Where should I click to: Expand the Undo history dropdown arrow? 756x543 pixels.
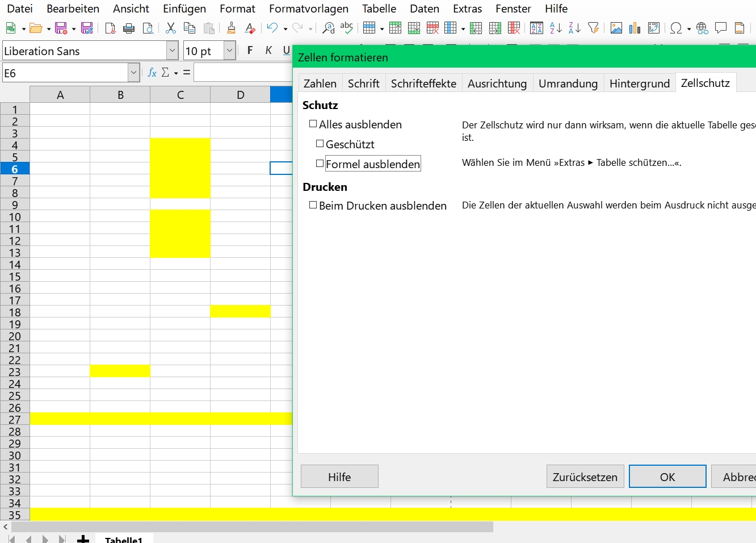285,28
